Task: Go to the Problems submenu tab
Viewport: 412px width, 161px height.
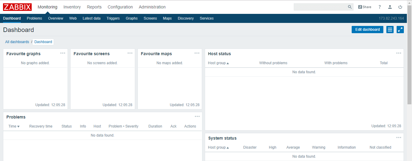Action: click(x=34, y=18)
